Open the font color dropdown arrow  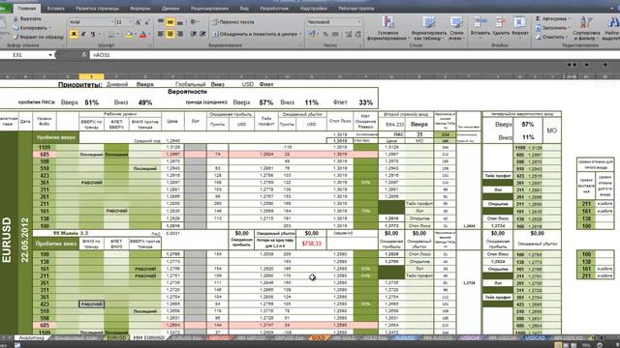click(149, 35)
